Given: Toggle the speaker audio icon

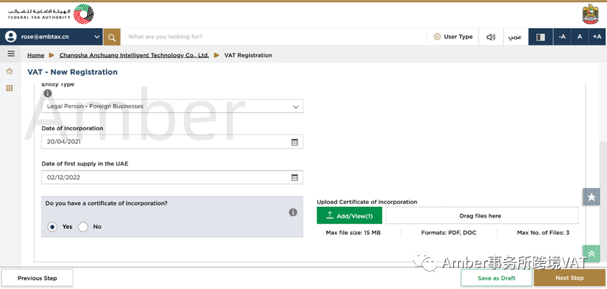Looking at the screenshot, I should point(491,36).
